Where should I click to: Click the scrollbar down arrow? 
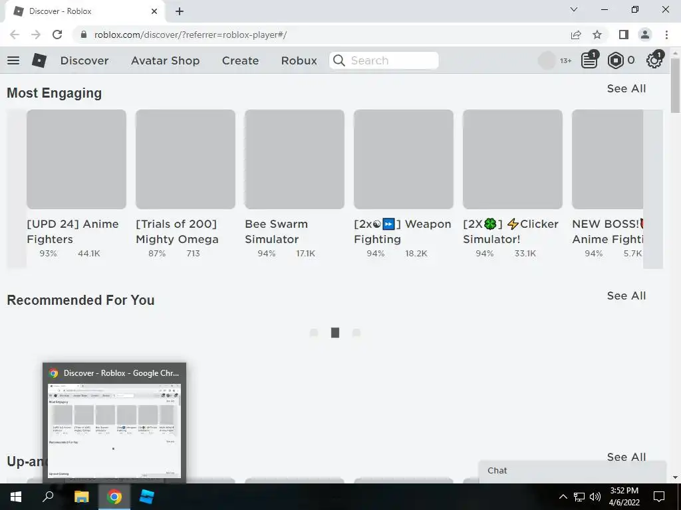pyautogui.click(x=676, y=477)
